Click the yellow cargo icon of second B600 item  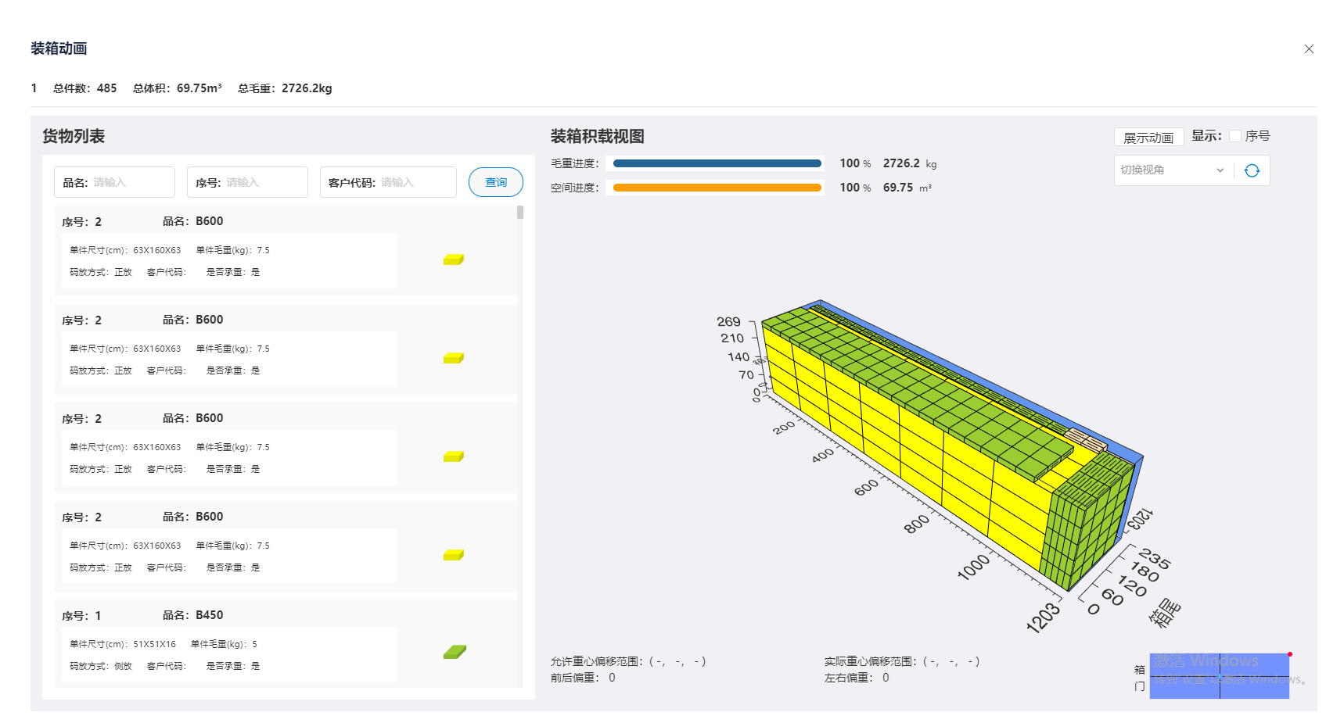click(x=453, y=358)
